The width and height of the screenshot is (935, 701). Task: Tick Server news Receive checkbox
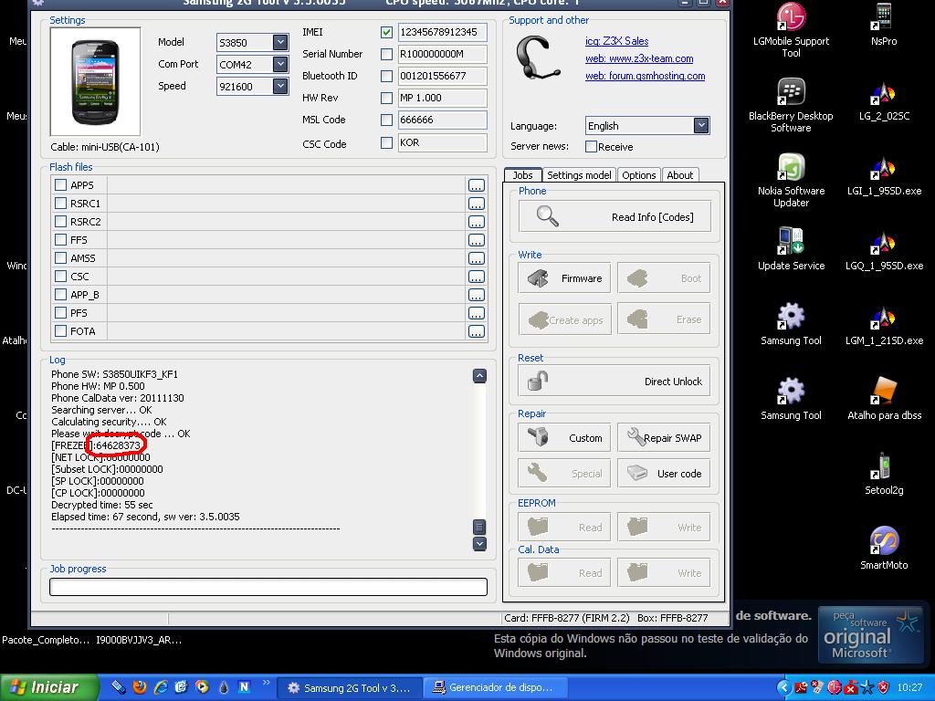click(x=591, y=147)
